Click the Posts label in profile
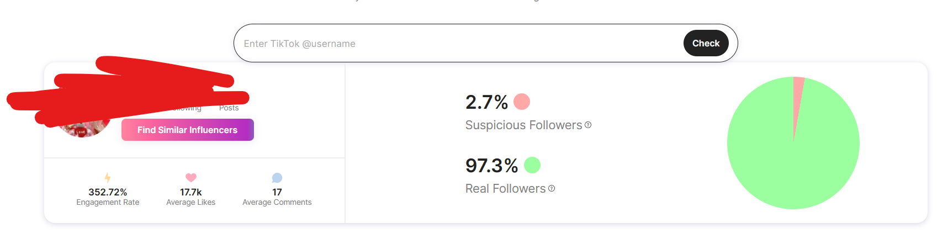The width and height of the screenshot is (948, 249). (x=229, y=108)
